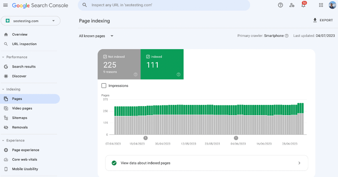Viewport: 338px width, 177px height.
Task: Click help icon next to Primary crawler
Action: tap(287, 36)
